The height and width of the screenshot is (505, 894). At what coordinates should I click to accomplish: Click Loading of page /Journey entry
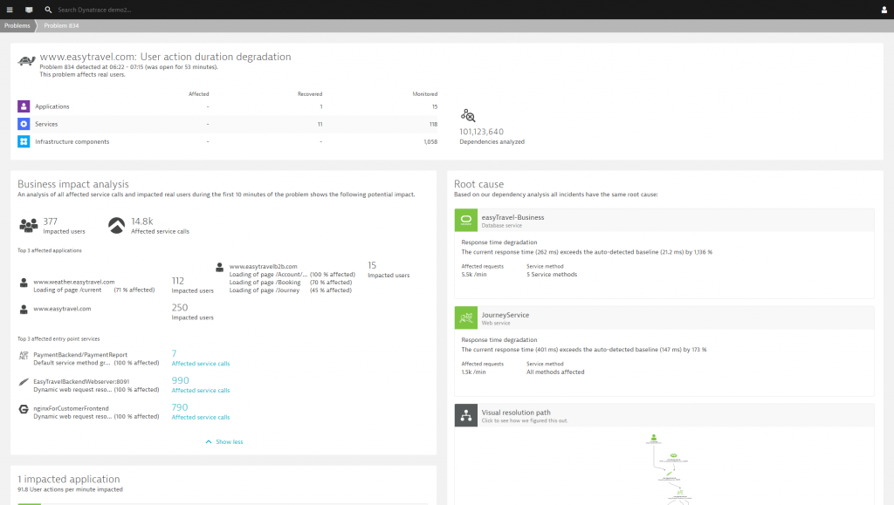(x=265, y=290)
